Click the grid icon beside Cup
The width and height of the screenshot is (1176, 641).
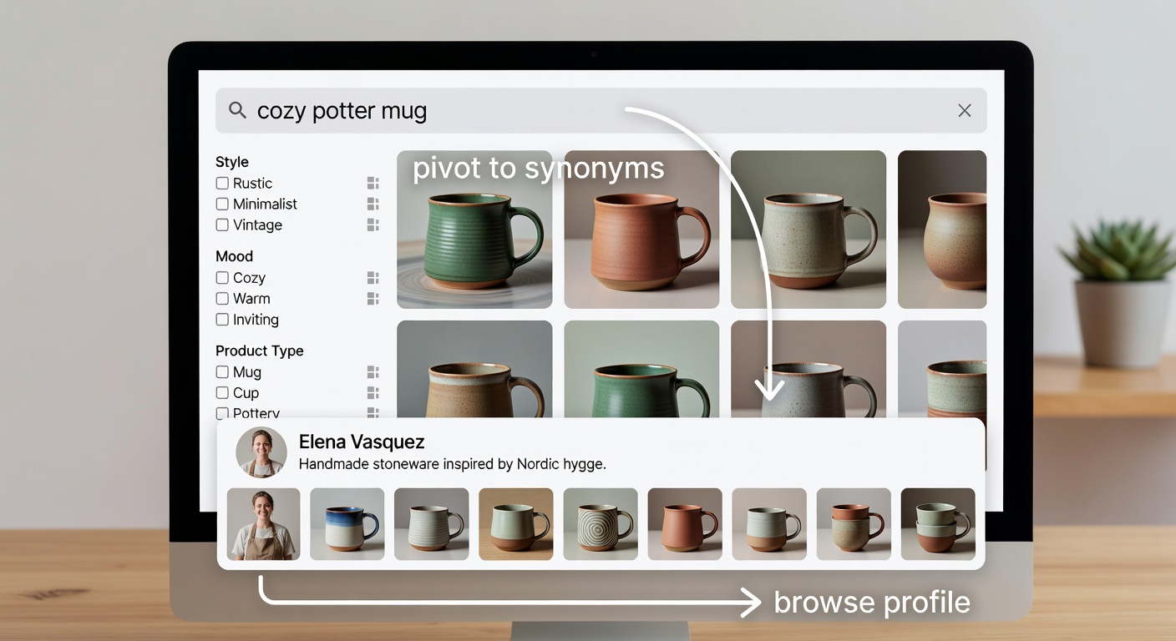(x=373, y=392)
